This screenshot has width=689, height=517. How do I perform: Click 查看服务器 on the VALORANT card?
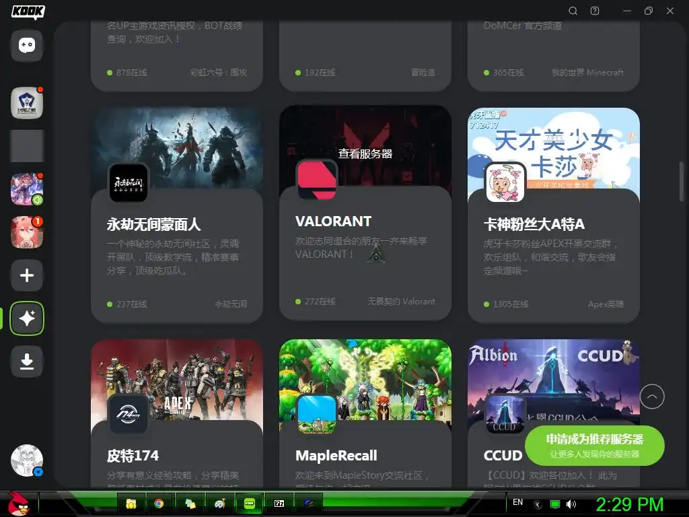point(365,153)
